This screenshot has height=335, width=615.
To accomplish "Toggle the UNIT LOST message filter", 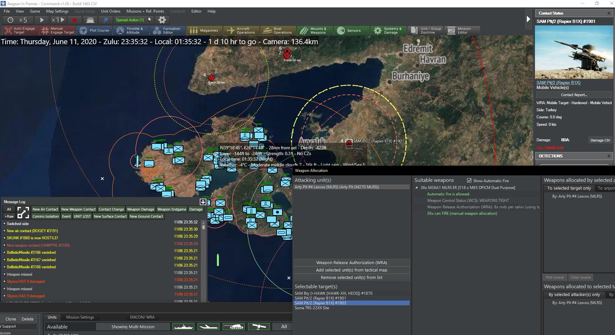I will (x=83, y=216).
